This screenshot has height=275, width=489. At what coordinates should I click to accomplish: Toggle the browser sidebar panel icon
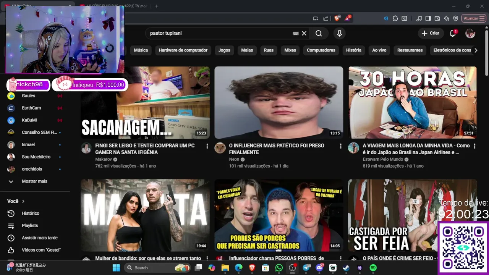point(428,18)
